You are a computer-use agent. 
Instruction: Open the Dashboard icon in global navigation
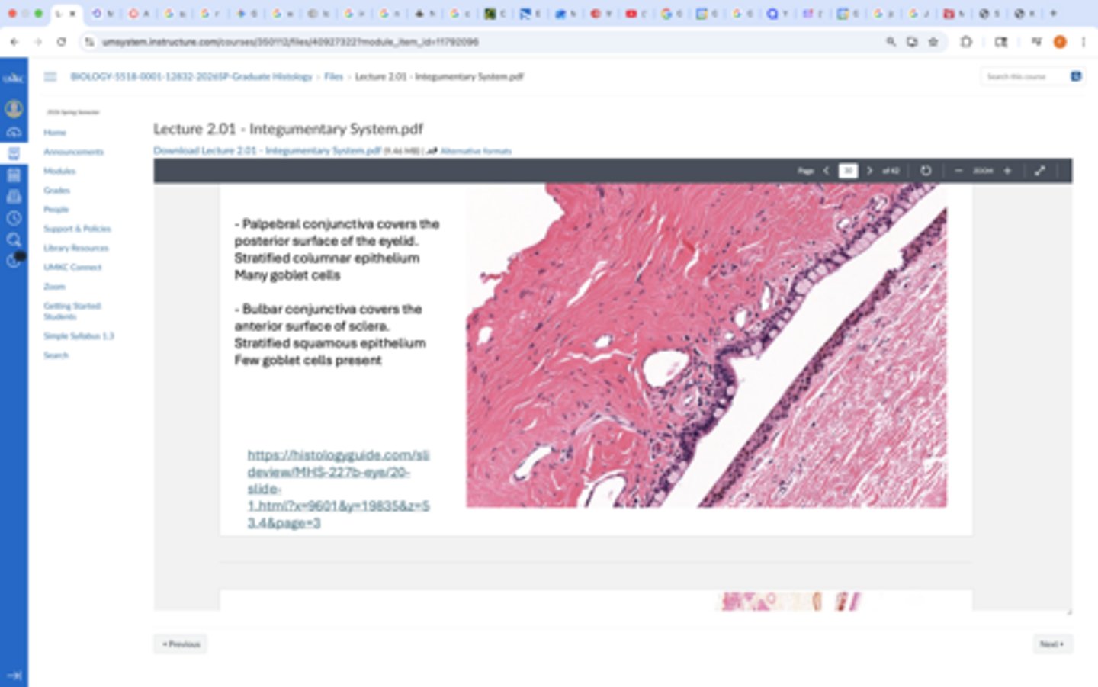(x=14, y=132)
